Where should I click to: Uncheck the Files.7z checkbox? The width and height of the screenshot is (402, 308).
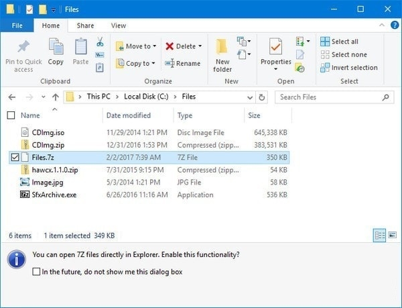[15, 157]
